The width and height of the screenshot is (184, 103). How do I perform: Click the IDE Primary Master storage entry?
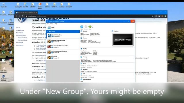pyautogui.click(x=96, y=60)
